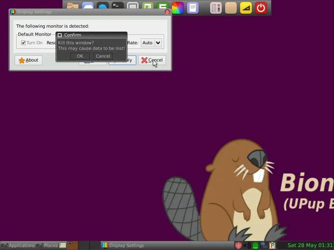Open the refresh Rate Auto dropdown
This screenshot has height=250, width=334.
[x=151, y=43]
